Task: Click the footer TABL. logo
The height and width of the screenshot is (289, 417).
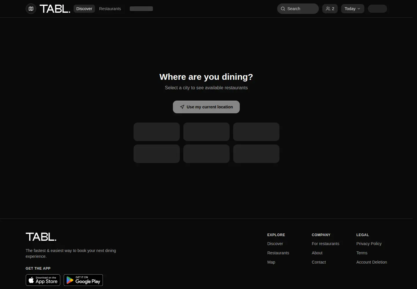Action: [41, 237]
